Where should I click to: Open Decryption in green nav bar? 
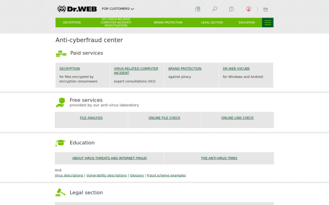(72, 22)
